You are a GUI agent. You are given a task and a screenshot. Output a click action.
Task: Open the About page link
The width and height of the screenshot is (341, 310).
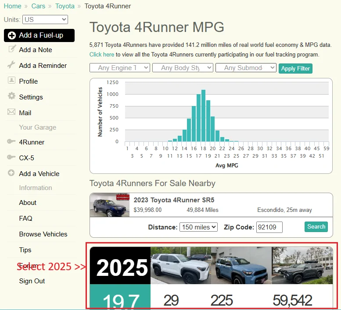coord(28,203)
